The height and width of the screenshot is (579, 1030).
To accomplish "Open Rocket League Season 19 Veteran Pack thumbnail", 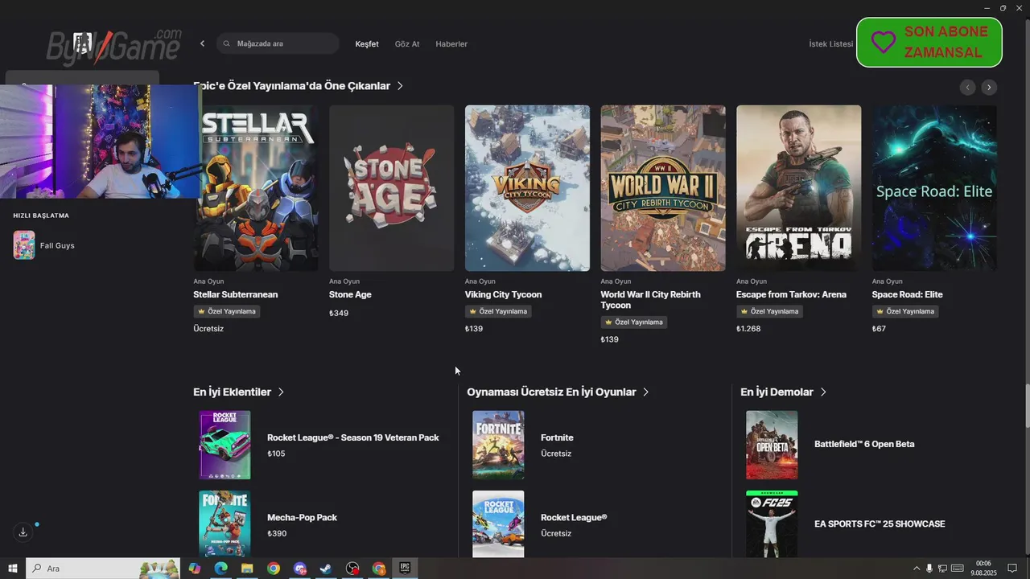I will coord(225,445).
